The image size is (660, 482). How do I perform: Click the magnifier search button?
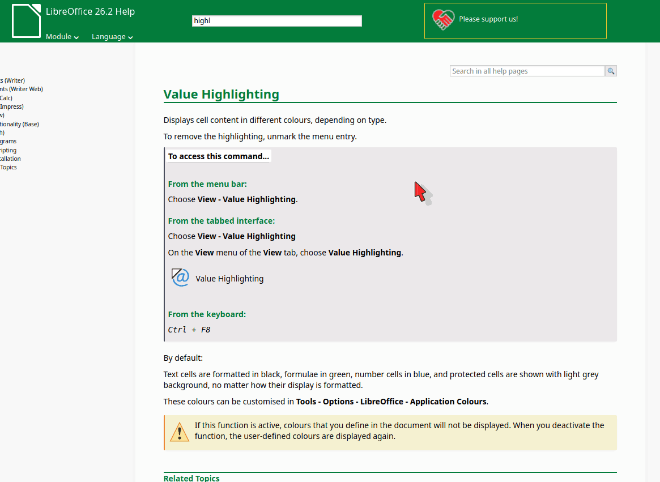(611, 71)
